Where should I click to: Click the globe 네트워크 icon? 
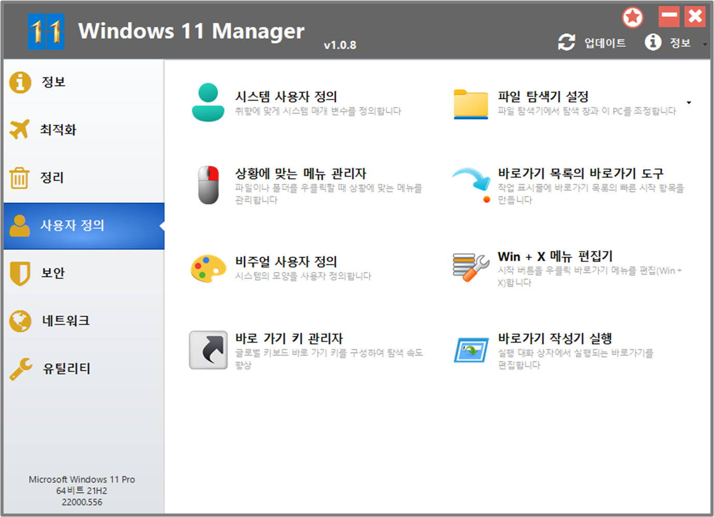click(x=20, y=321)
